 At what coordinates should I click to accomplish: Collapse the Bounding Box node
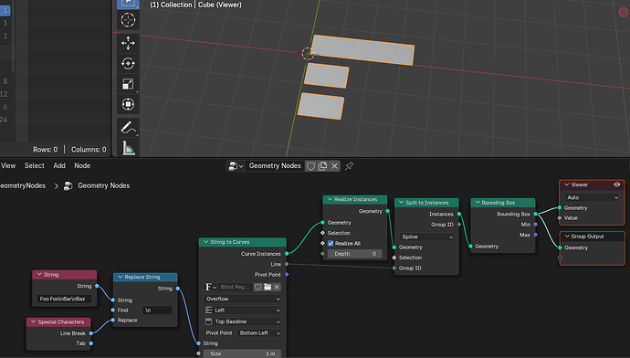pos(478,203)
